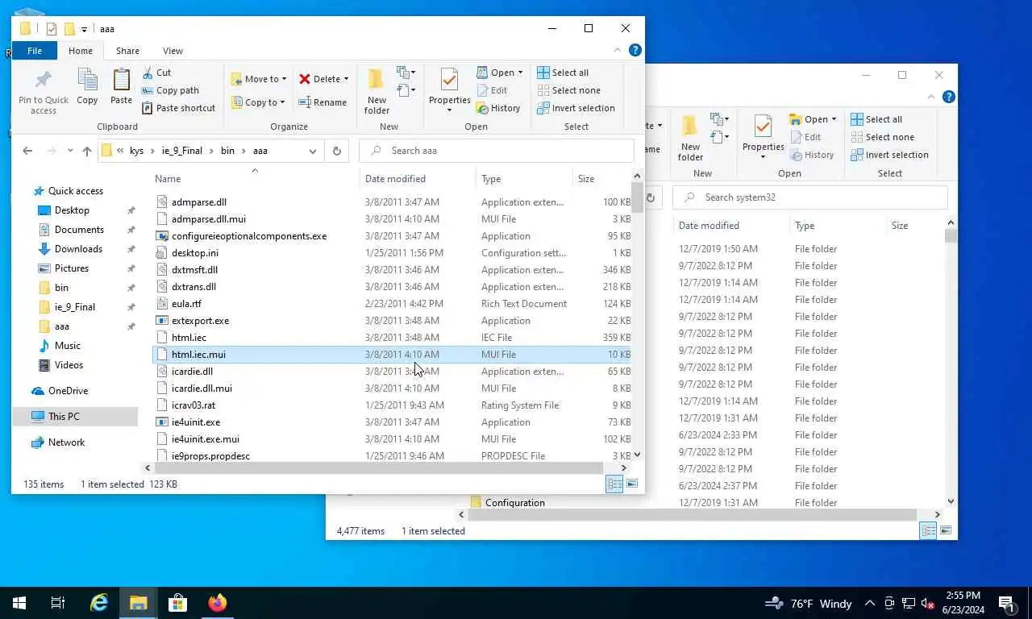Expand recent locations dropdown next to forward arrow
The image size is (1032, 619).
coord(70,151)
